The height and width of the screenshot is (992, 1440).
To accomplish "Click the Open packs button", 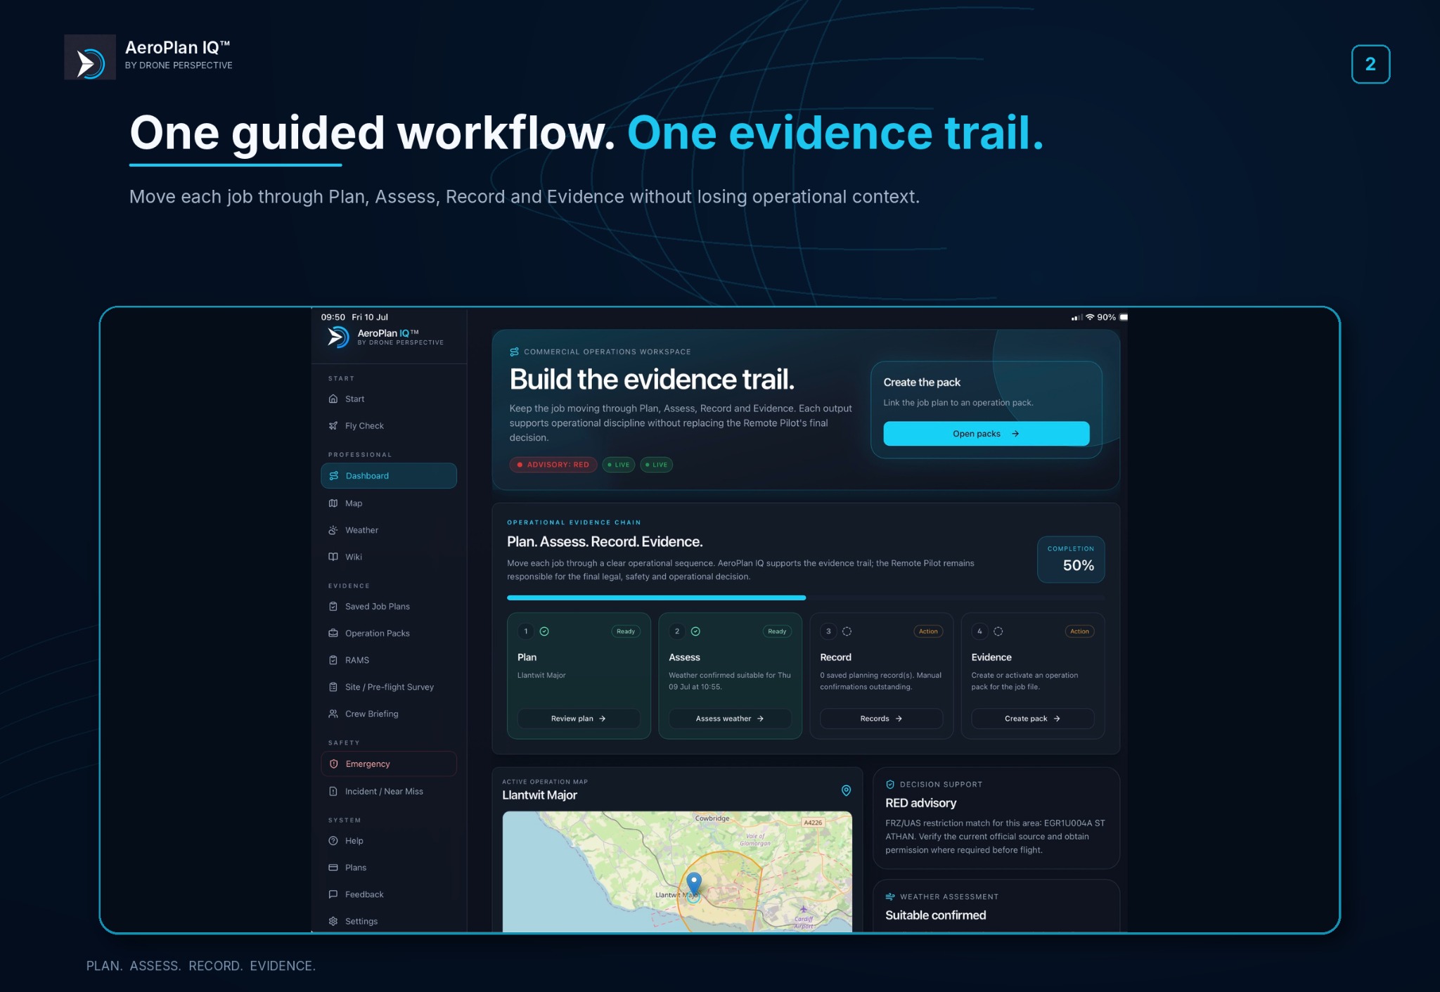I will click(x=986, y=433).
